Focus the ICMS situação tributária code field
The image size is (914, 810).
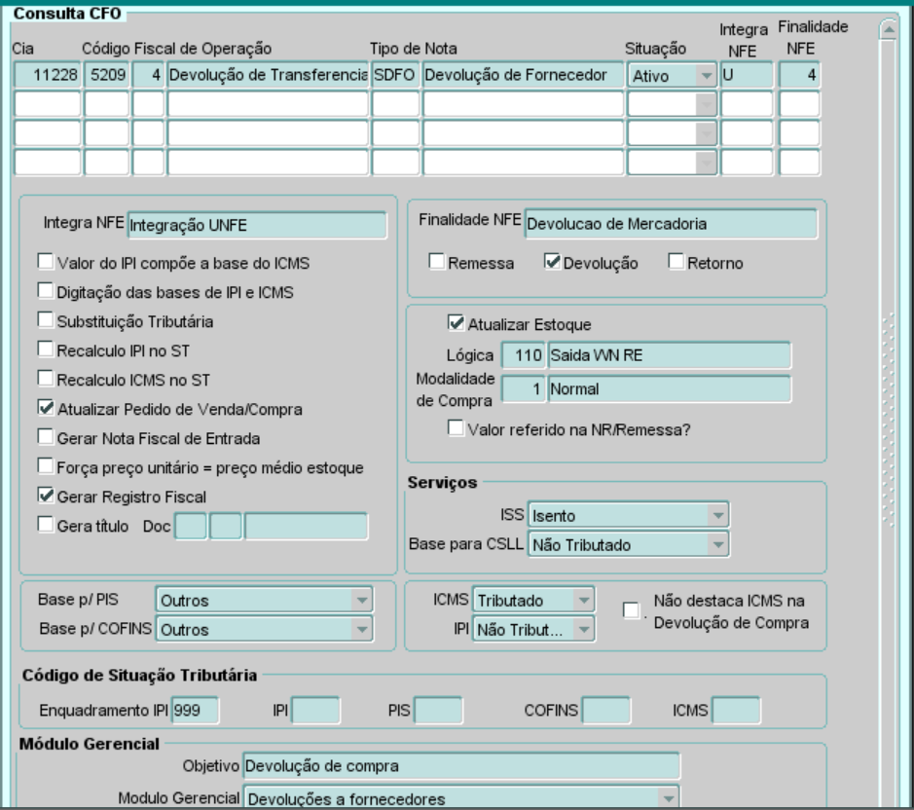pyautogui.click(x=736, y=711)
